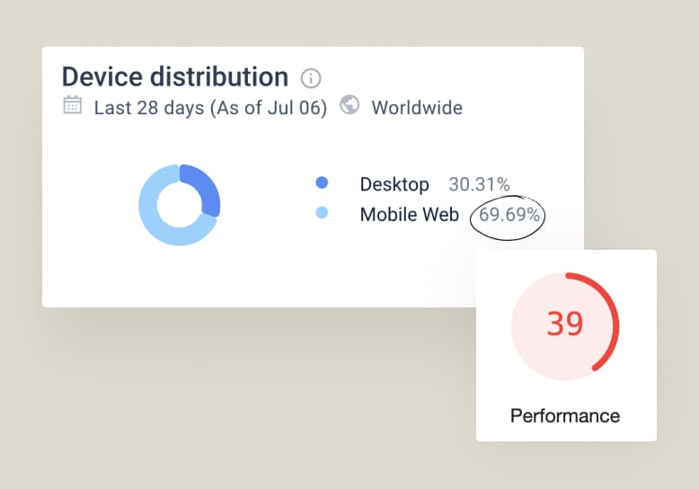Click the info icon beside Device distribution
Screen dimensions: 699x489
click(311, 77)
